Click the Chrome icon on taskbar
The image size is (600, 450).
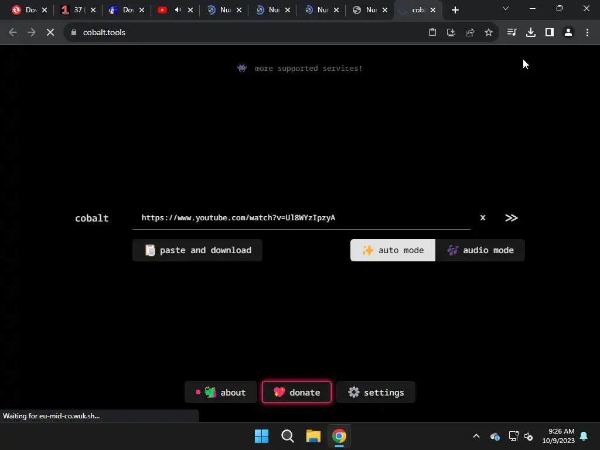(x=339, y=436)
